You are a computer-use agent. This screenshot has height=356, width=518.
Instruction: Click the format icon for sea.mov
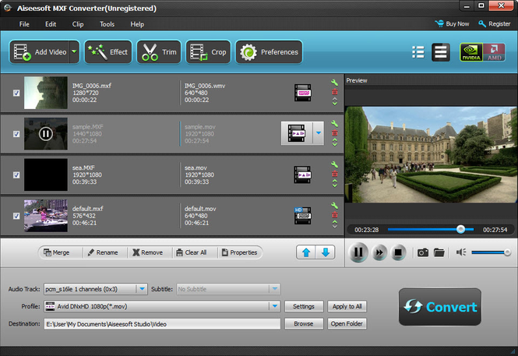[302, 174]
